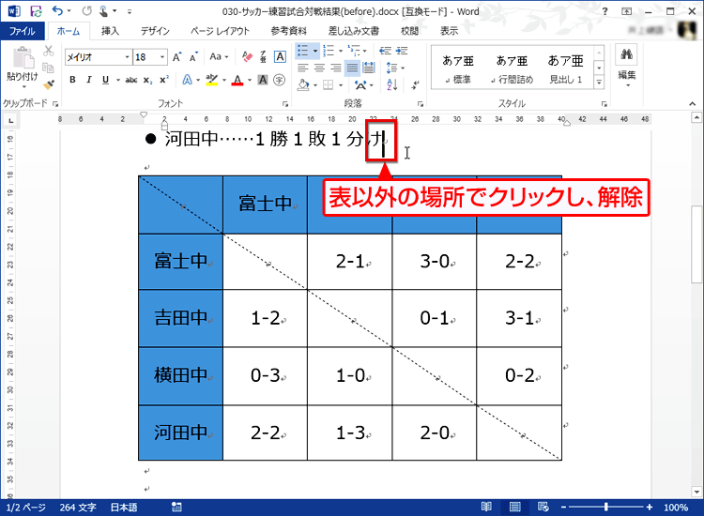Click the 264 文字 word count
The height and width of the screenshot is (516, 704).
click(78, 508)
